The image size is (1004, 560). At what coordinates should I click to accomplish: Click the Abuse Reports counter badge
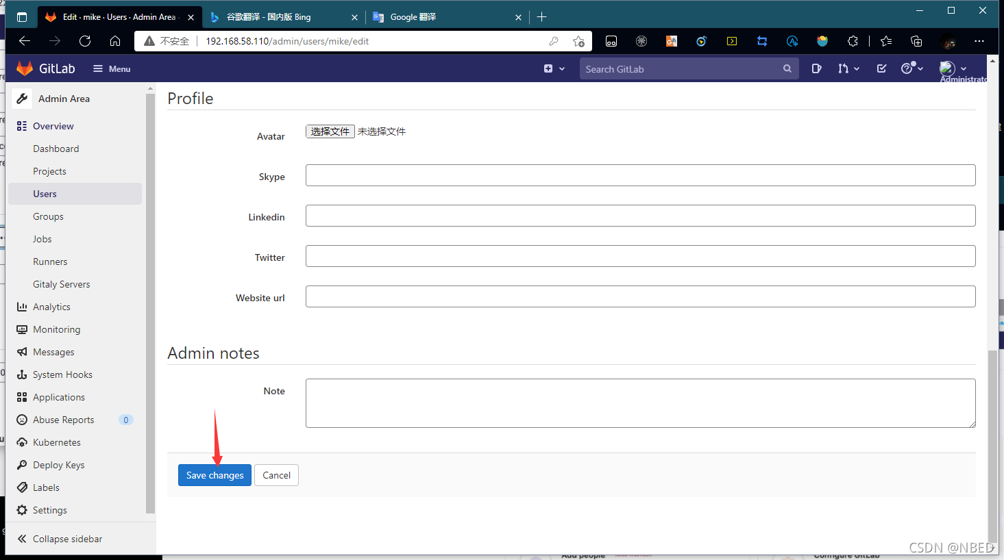click(x=125, y=420)
